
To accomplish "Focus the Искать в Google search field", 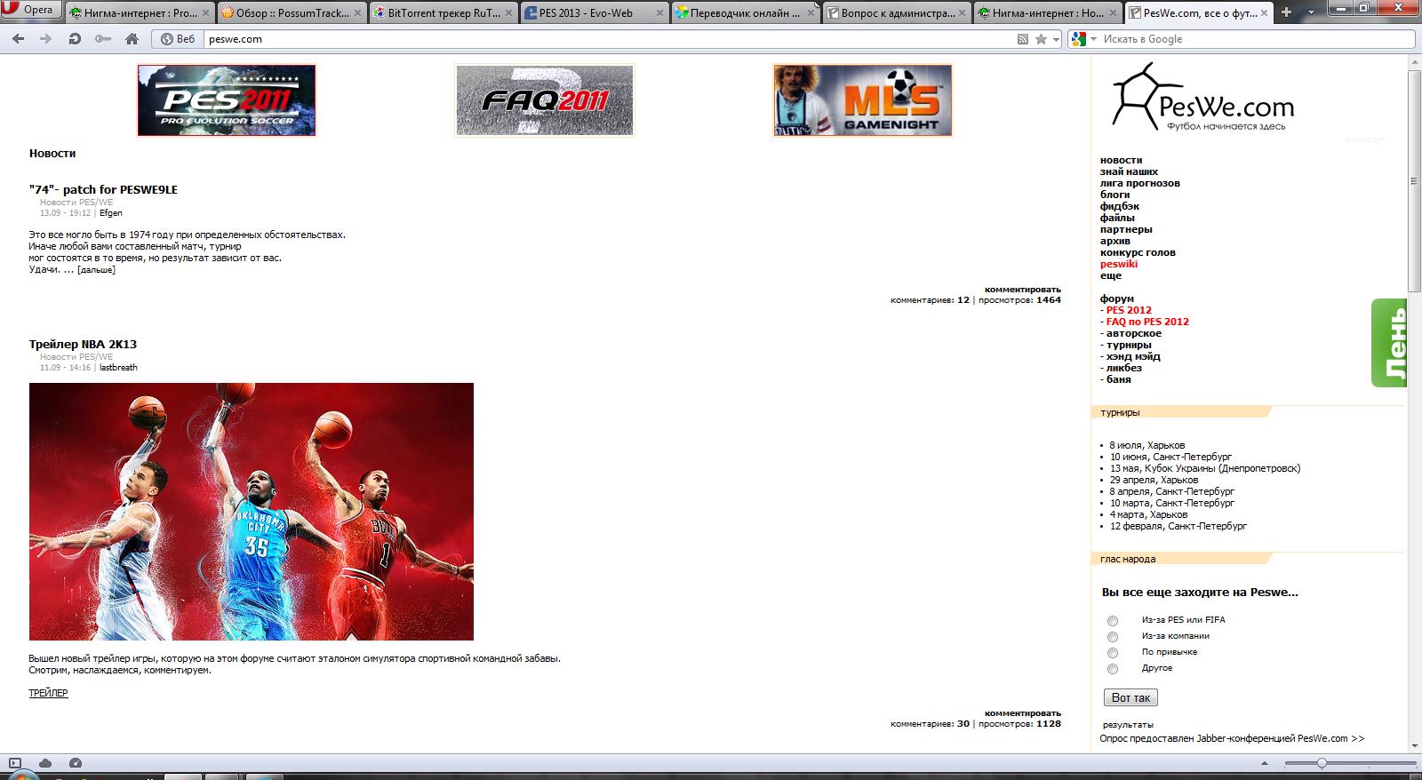I will (1257, 39).
